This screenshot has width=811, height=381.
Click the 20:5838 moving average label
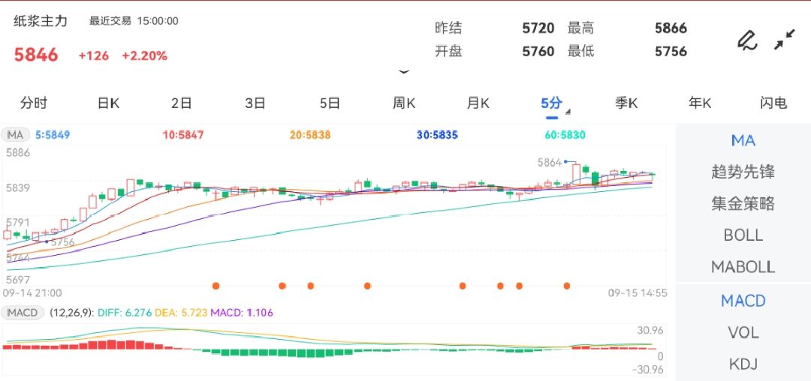pos(310,135)
